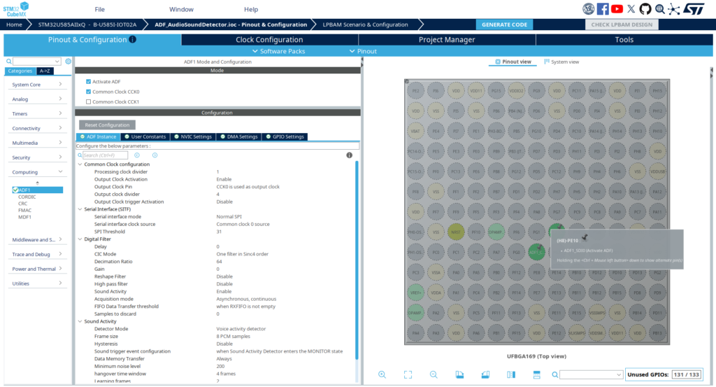Uncheck the Activate ADF checkbox

click(x=89, y=82)
